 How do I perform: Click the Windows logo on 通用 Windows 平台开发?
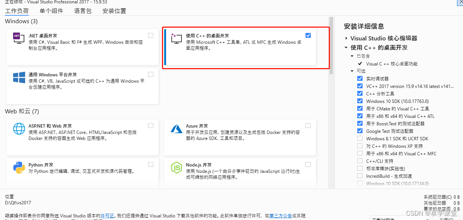[19, 77]
